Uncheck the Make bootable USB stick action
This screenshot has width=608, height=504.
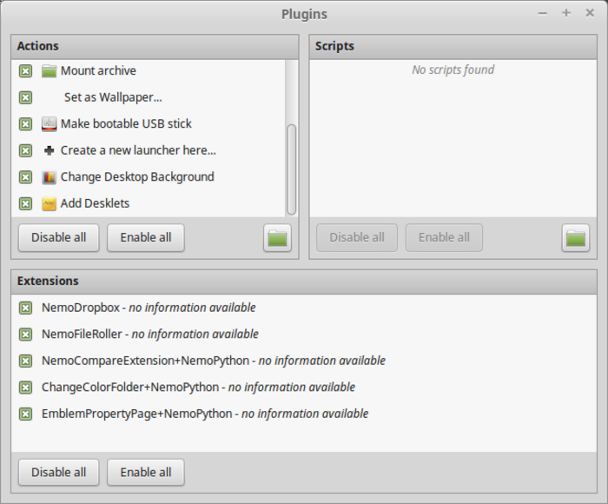coord(25,124)
